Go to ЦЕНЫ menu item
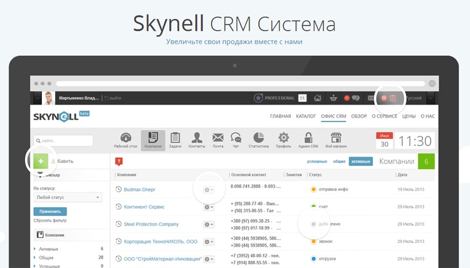Viewport: 470px width, 268px height. tap(409, 116)
